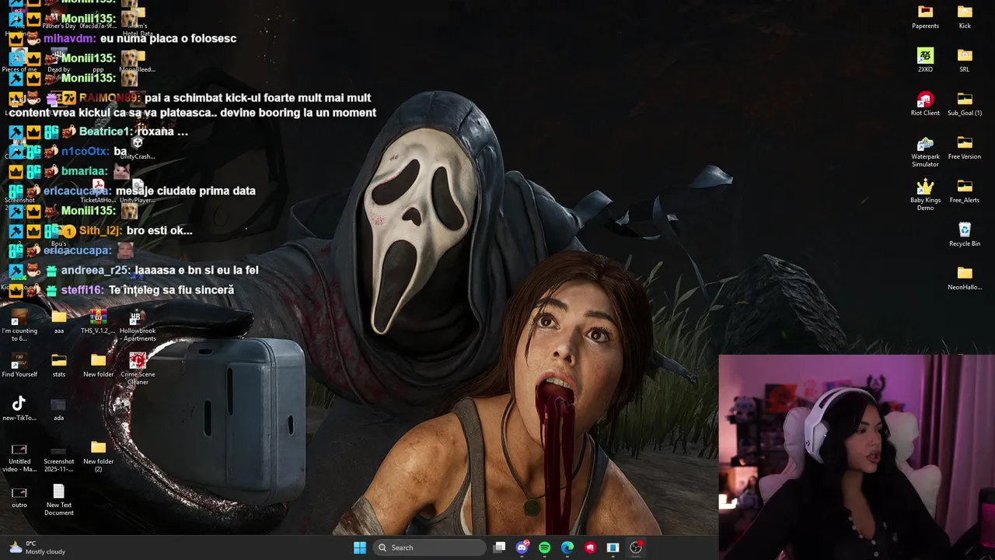Open the NeonHallo... folder
The width and height of the screenshot is (995, 560).
(x=965, y=278)
